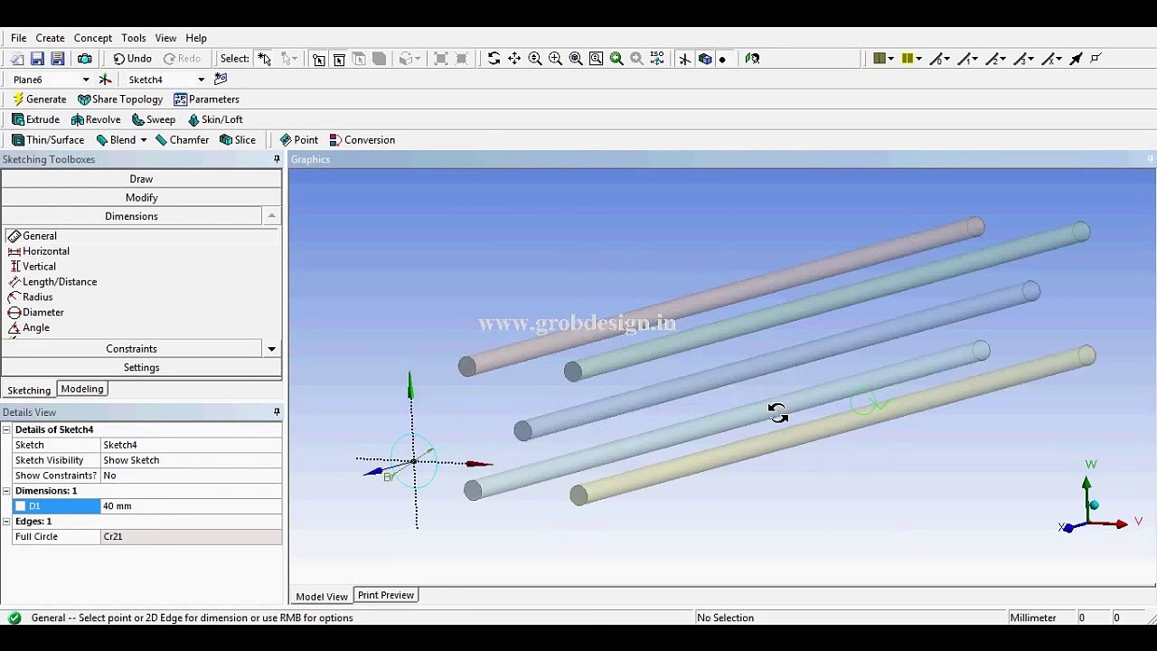This screenshot has height=651, width=1157.
Task: Pin the Details View panel
Action: 277,412
